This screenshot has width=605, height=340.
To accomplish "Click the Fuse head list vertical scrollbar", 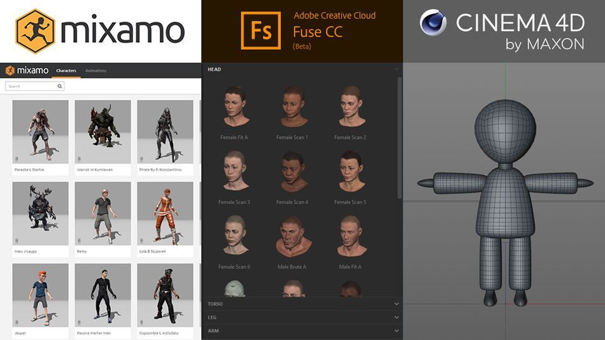I will coord(399,138).
